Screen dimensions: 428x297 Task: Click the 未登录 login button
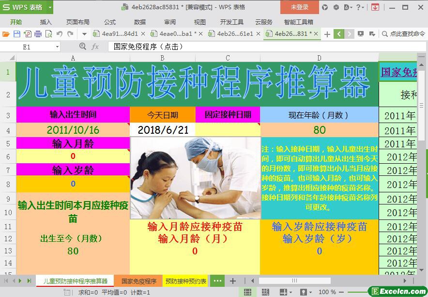[x=299, y=7]
